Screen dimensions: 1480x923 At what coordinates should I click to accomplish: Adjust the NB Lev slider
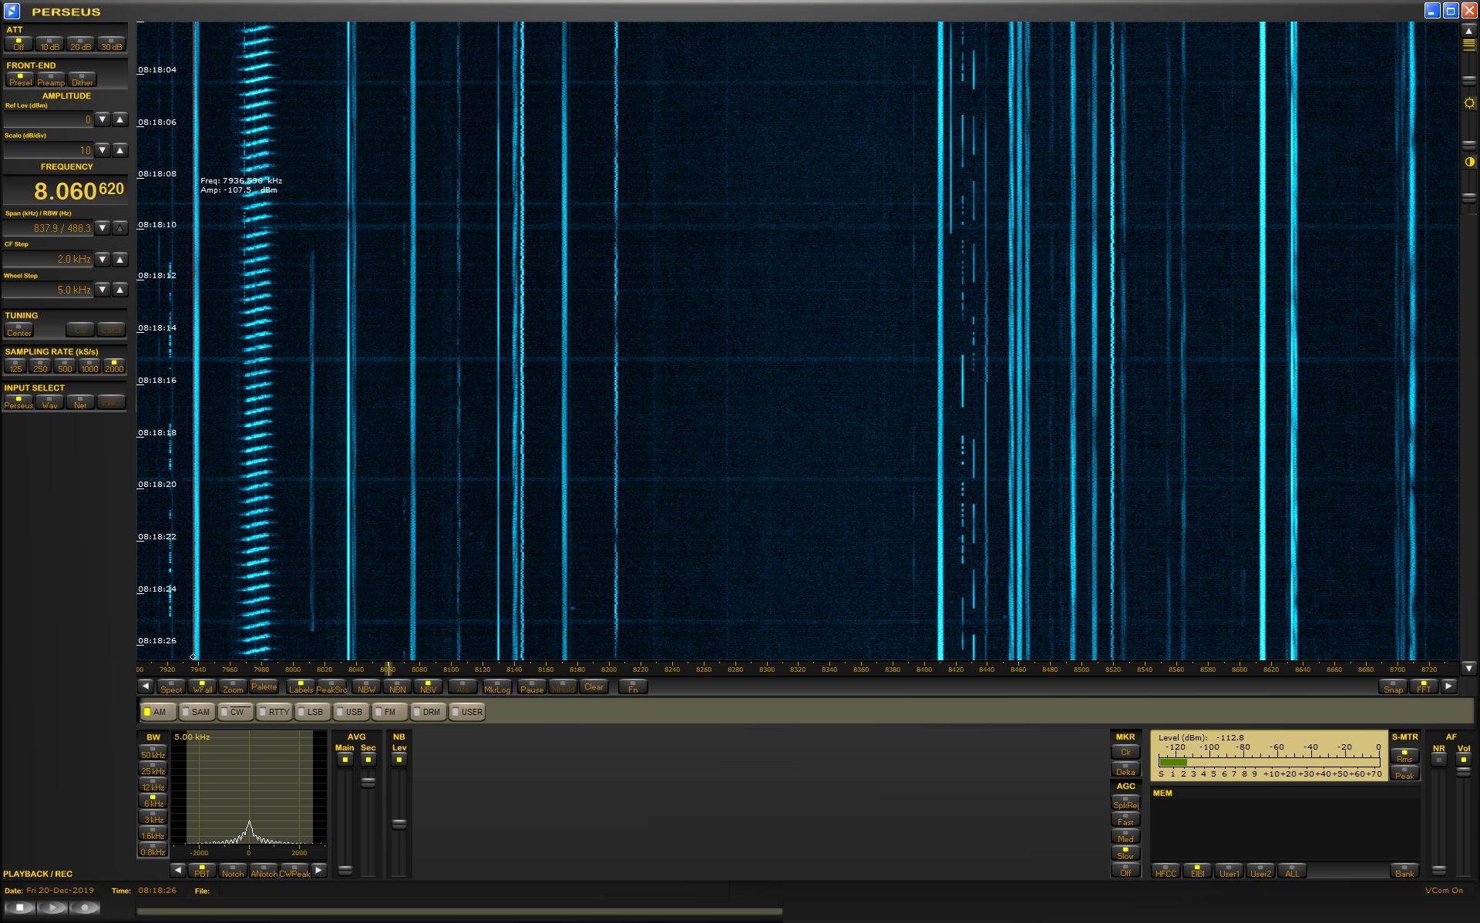pos(399,824)
